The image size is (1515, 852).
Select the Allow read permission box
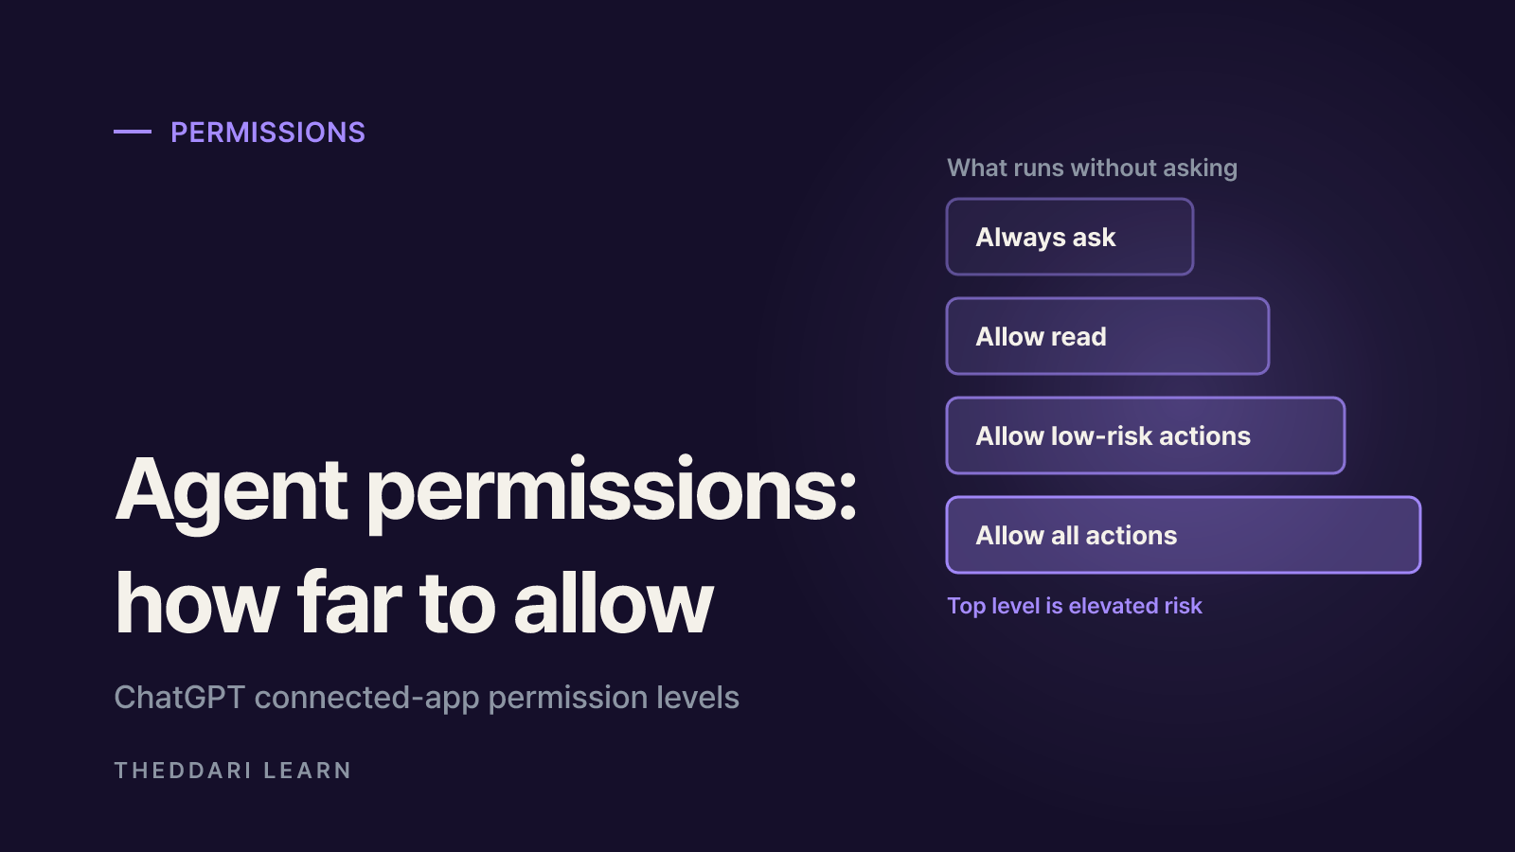[x=1108, y=336]
